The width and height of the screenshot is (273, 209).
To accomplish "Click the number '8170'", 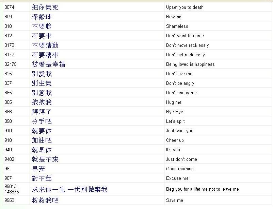I will click(9, 45).
